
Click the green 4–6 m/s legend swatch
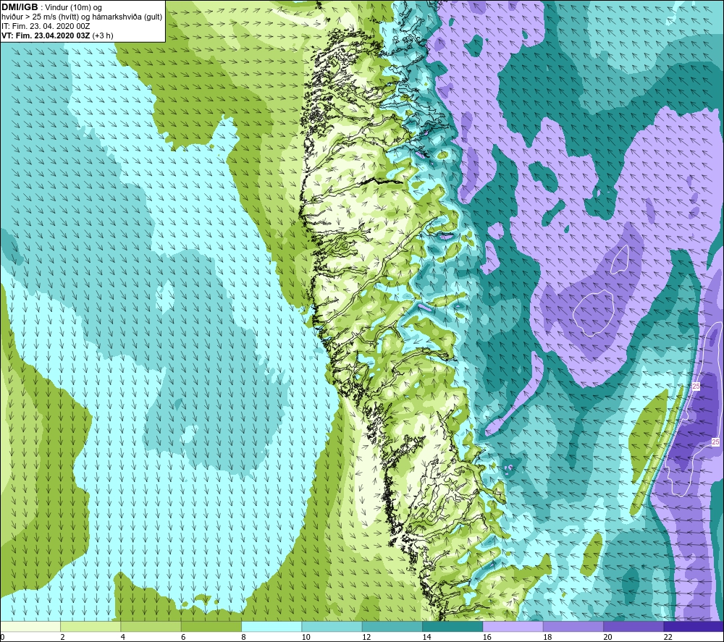point(151,626)
